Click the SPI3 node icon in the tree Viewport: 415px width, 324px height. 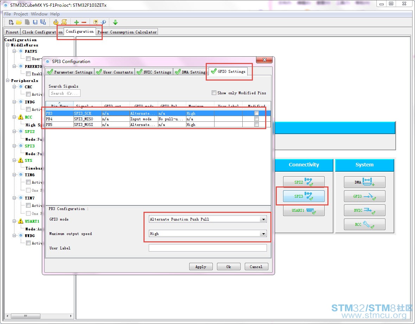point(21,146)
